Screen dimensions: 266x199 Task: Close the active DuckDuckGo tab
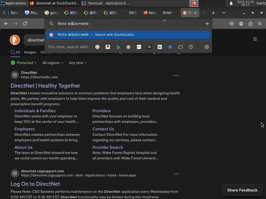[x=195, y=13]
